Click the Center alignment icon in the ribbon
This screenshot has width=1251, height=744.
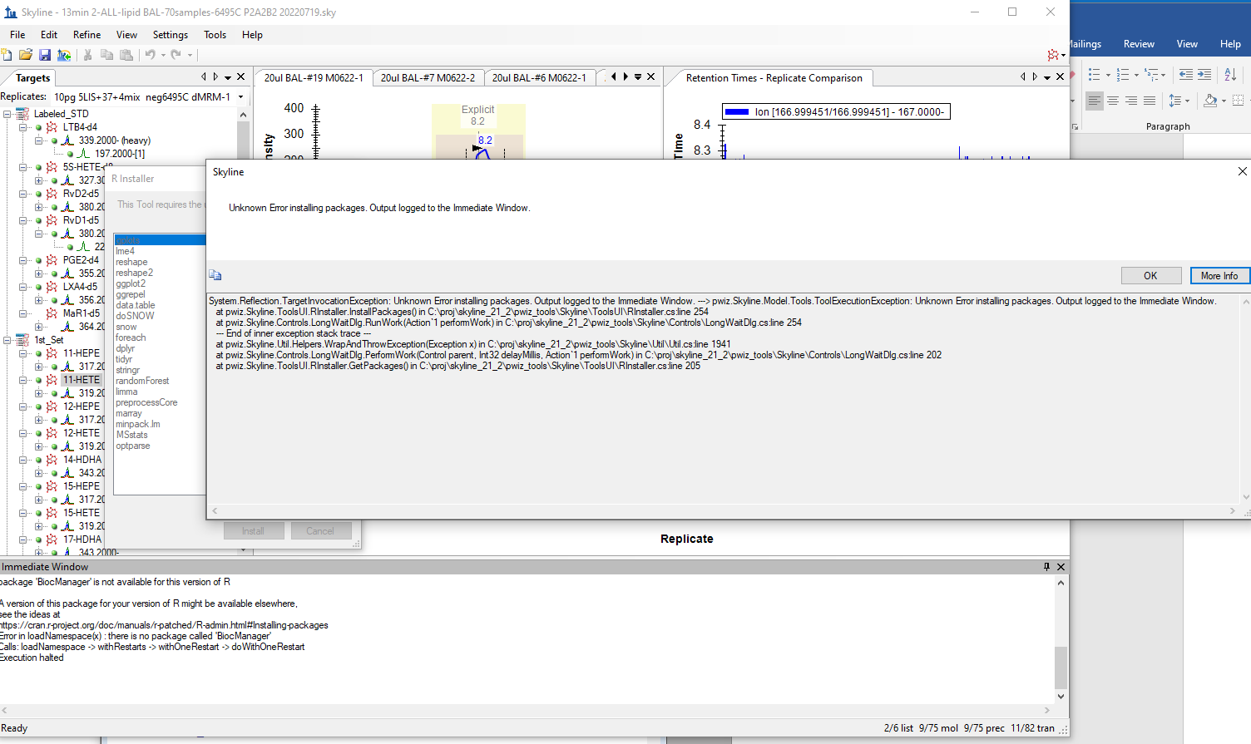1112,101
